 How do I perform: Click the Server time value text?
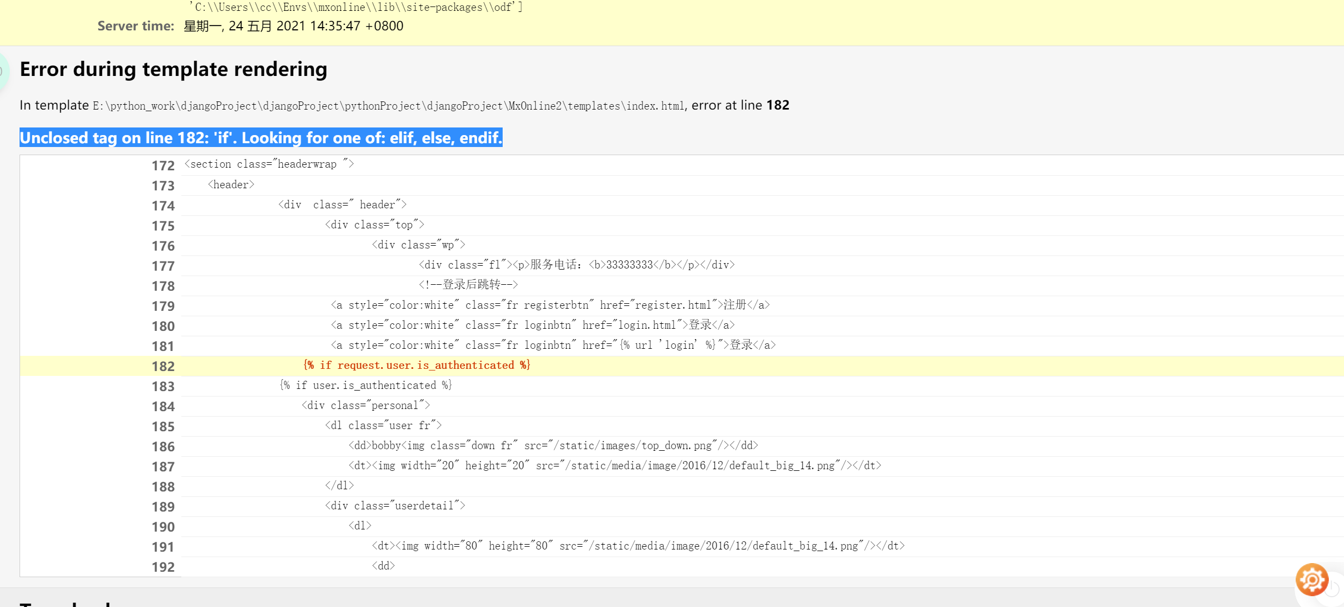pos(293,25)
